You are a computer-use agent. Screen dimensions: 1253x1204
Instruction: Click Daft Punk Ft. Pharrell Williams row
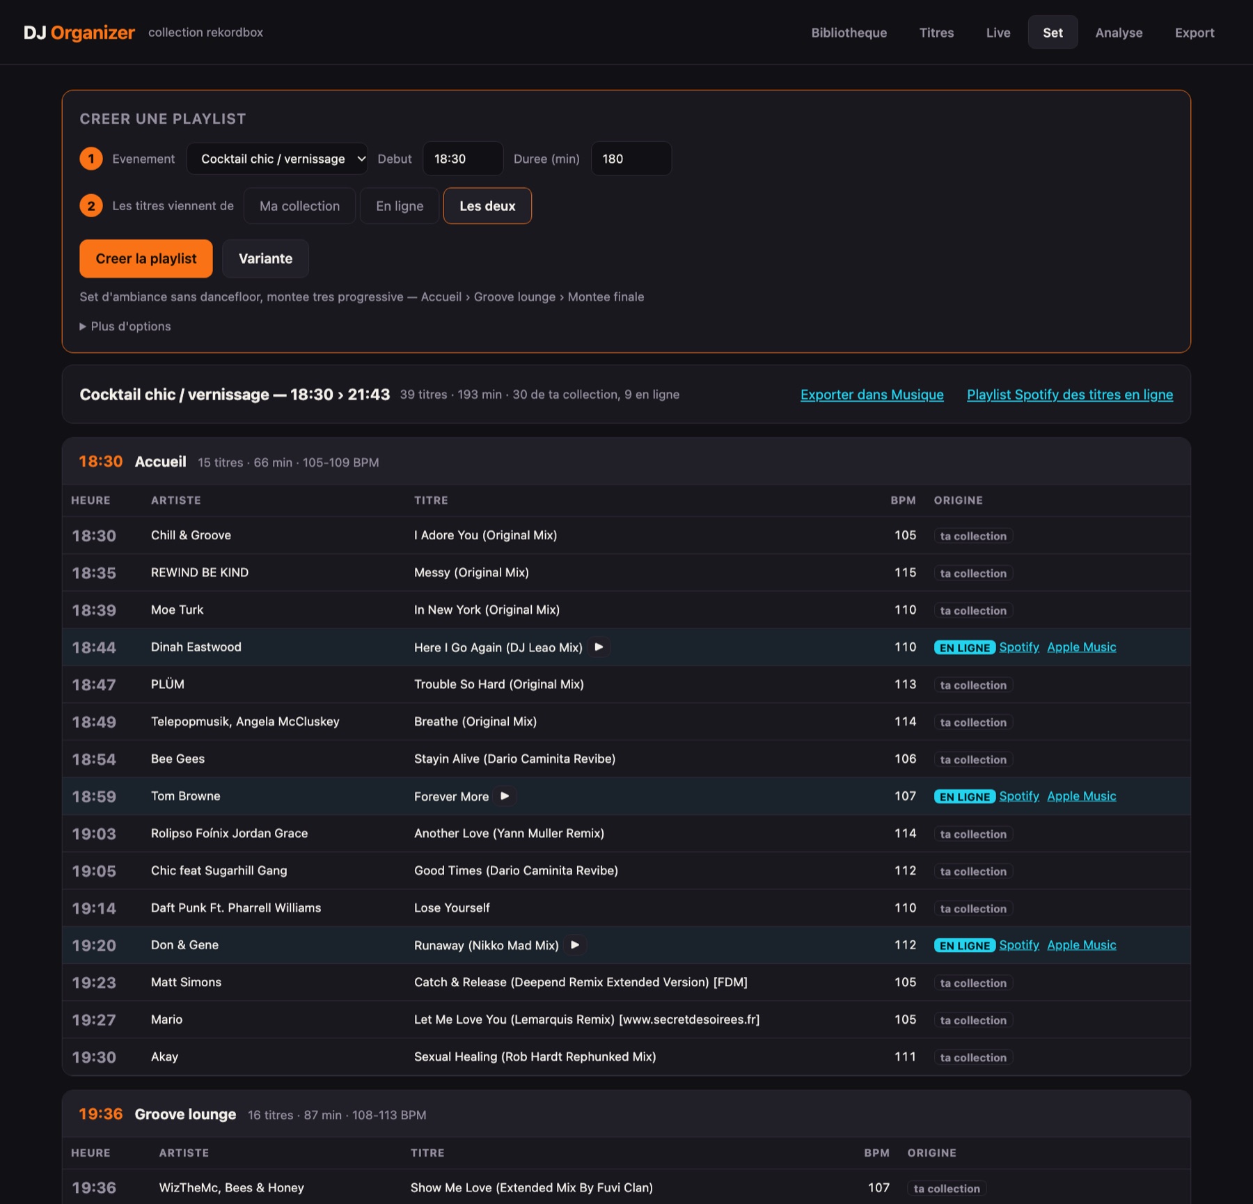coord(626,908)
